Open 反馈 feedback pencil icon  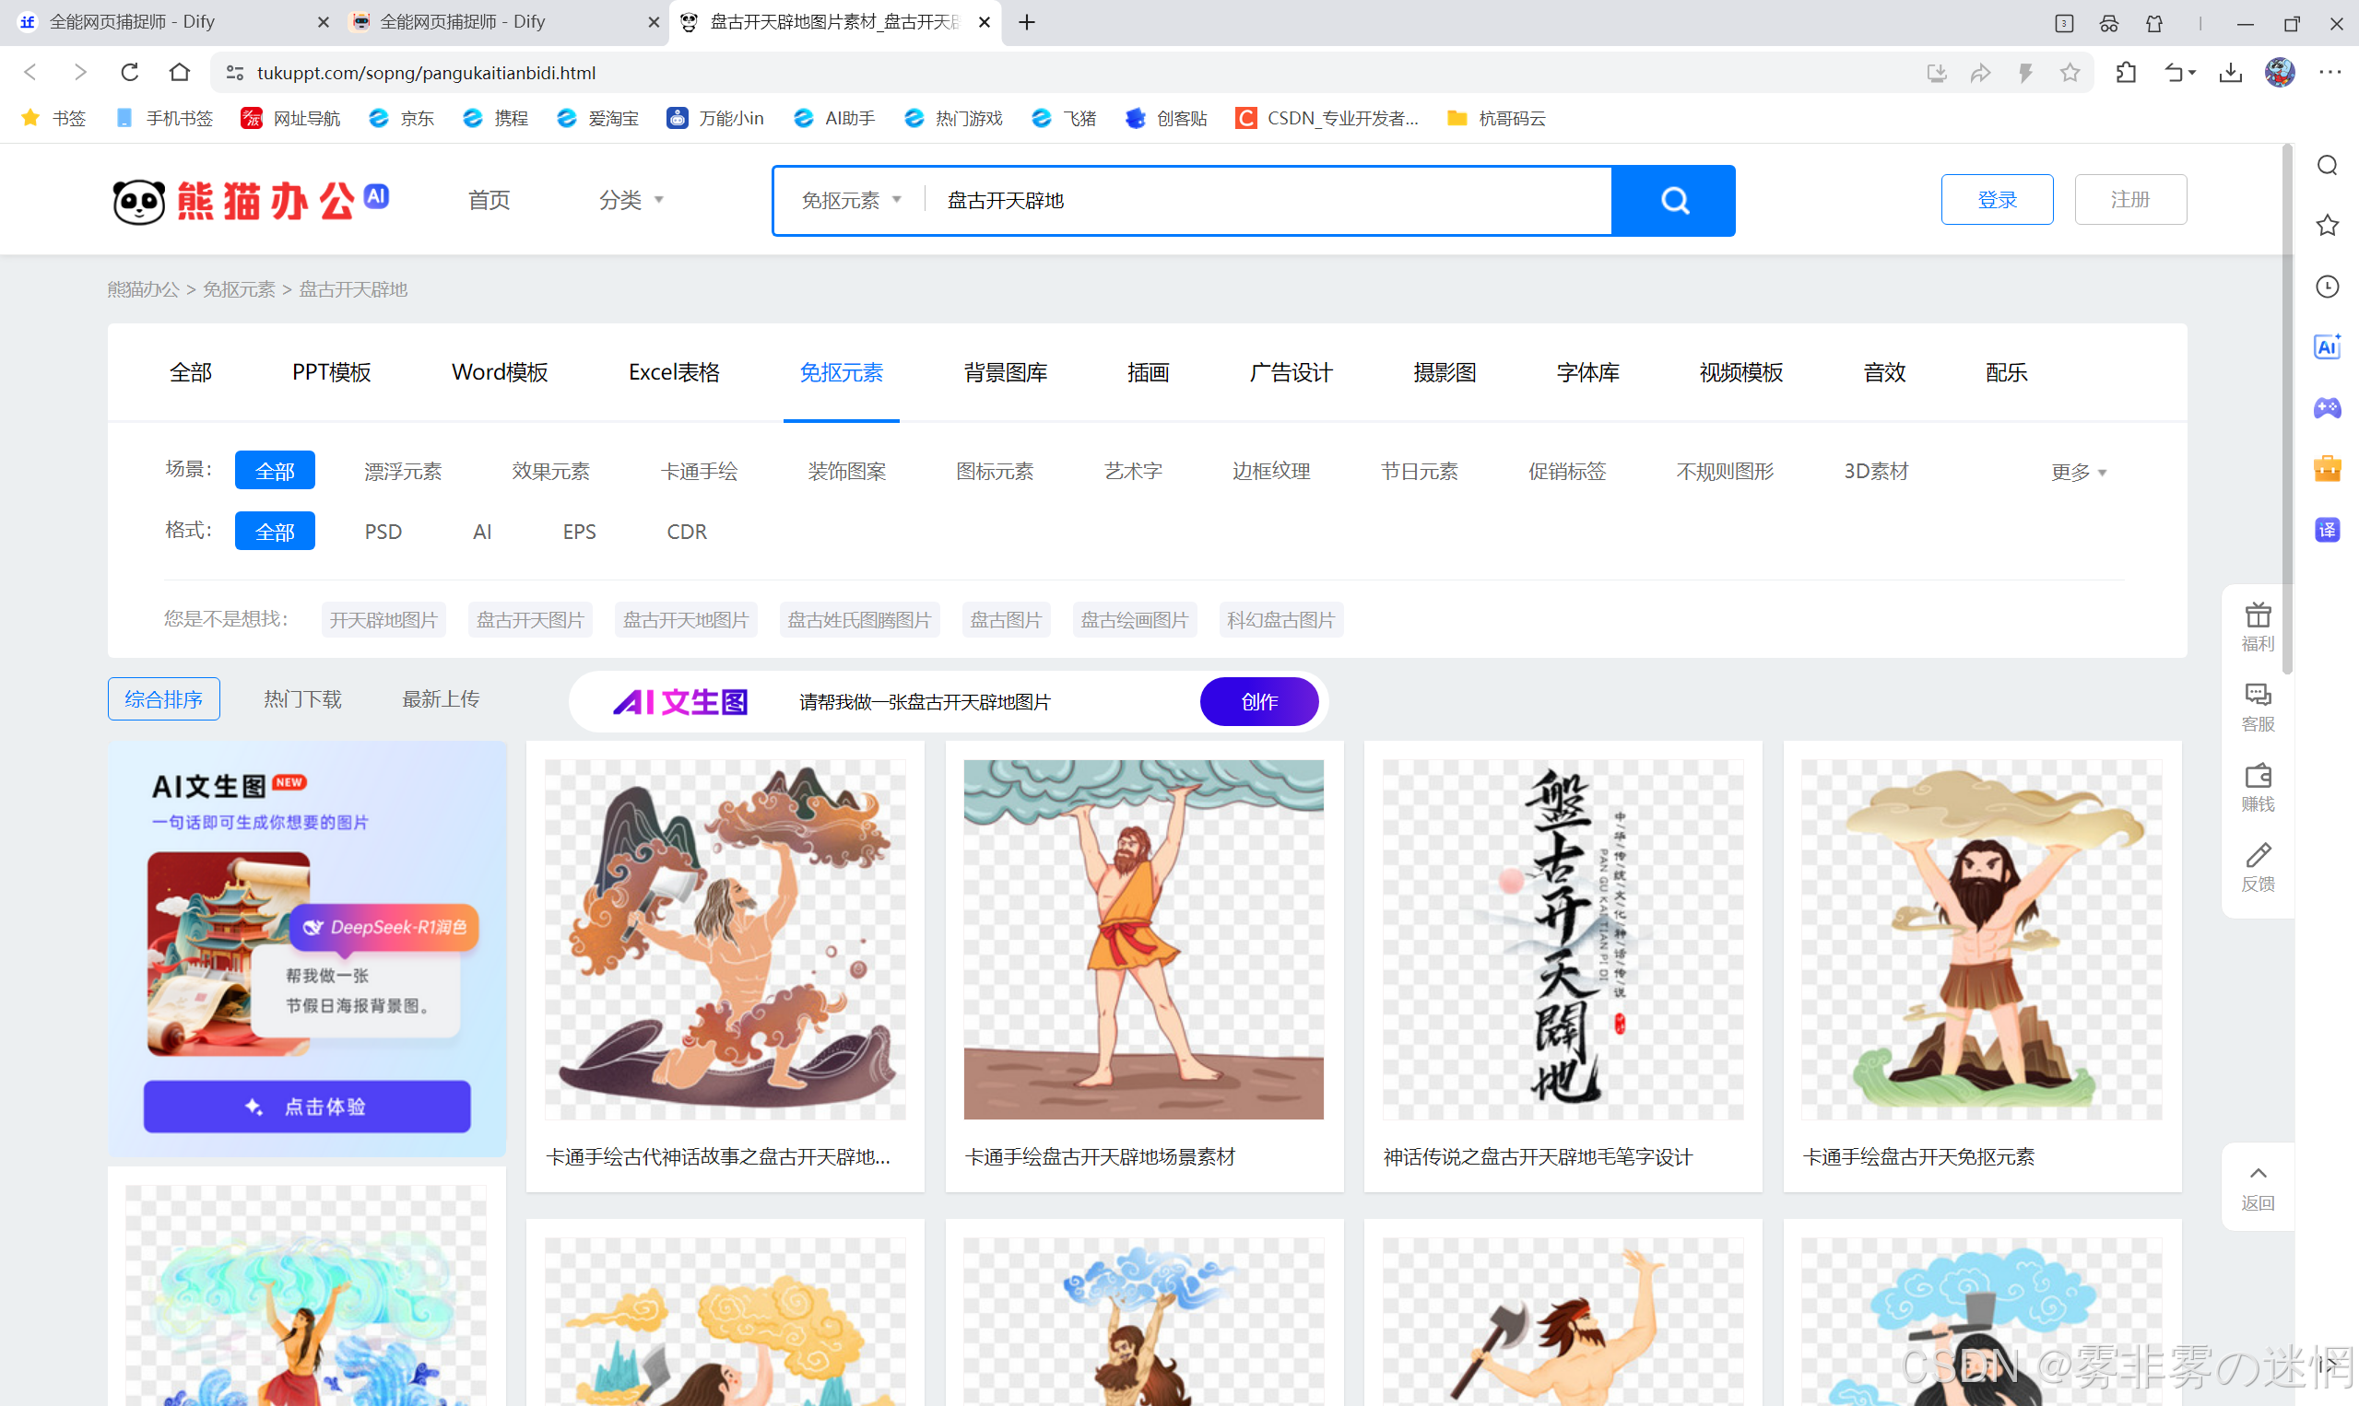(x=2258, y=868)
